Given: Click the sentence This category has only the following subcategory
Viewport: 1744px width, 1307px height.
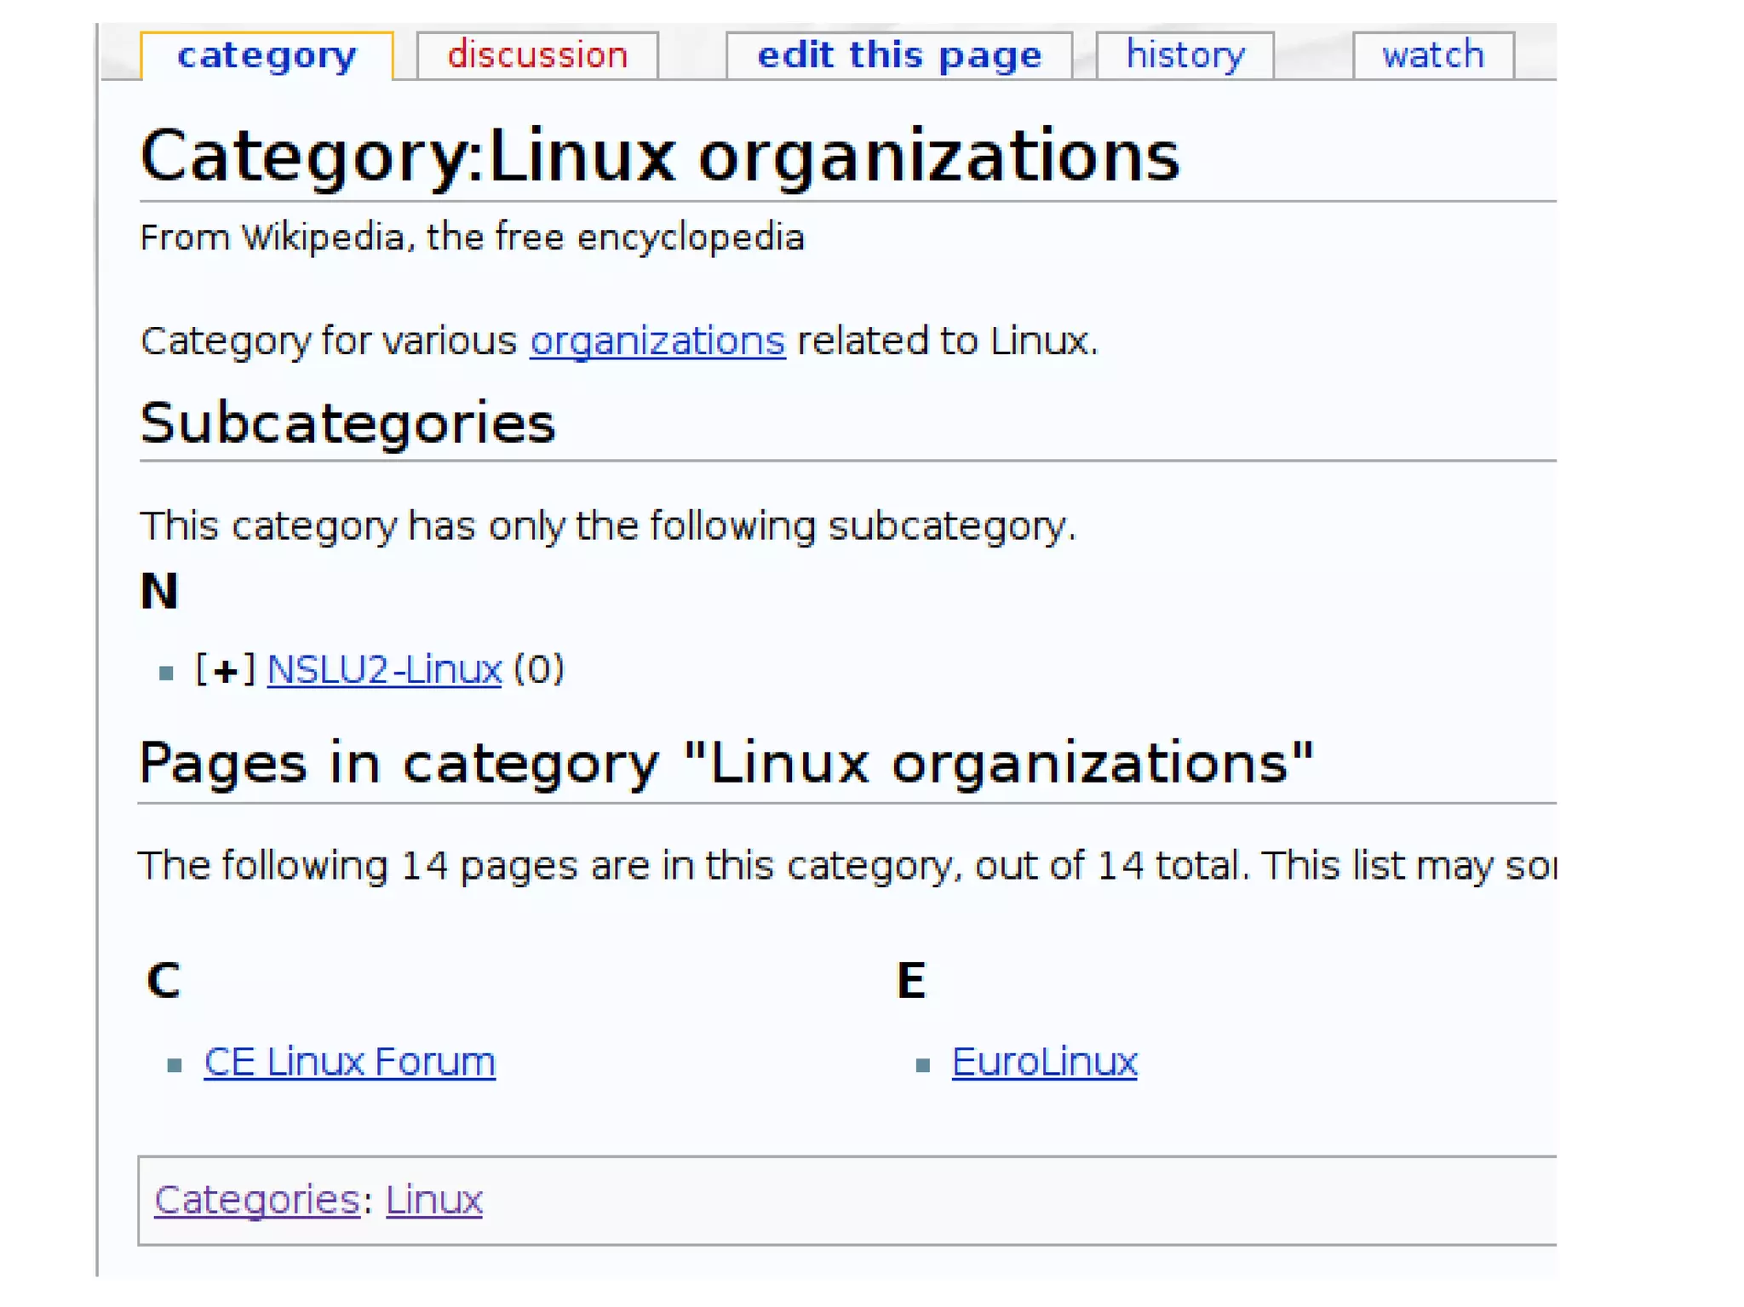Looking at the screenshot, I should 608,526.
